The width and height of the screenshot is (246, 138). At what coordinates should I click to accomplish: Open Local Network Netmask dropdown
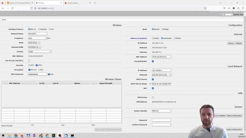(x=161, y=75)
